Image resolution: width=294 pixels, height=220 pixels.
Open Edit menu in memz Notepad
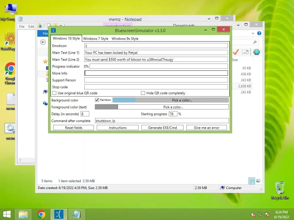pos(31,27)
